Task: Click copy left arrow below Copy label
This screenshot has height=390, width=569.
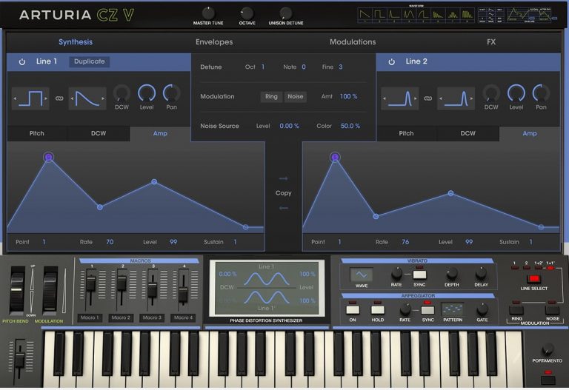Action: point(284,208)
